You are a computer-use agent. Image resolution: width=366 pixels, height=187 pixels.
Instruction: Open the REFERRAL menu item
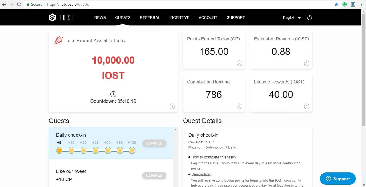[x=150, y=18]
